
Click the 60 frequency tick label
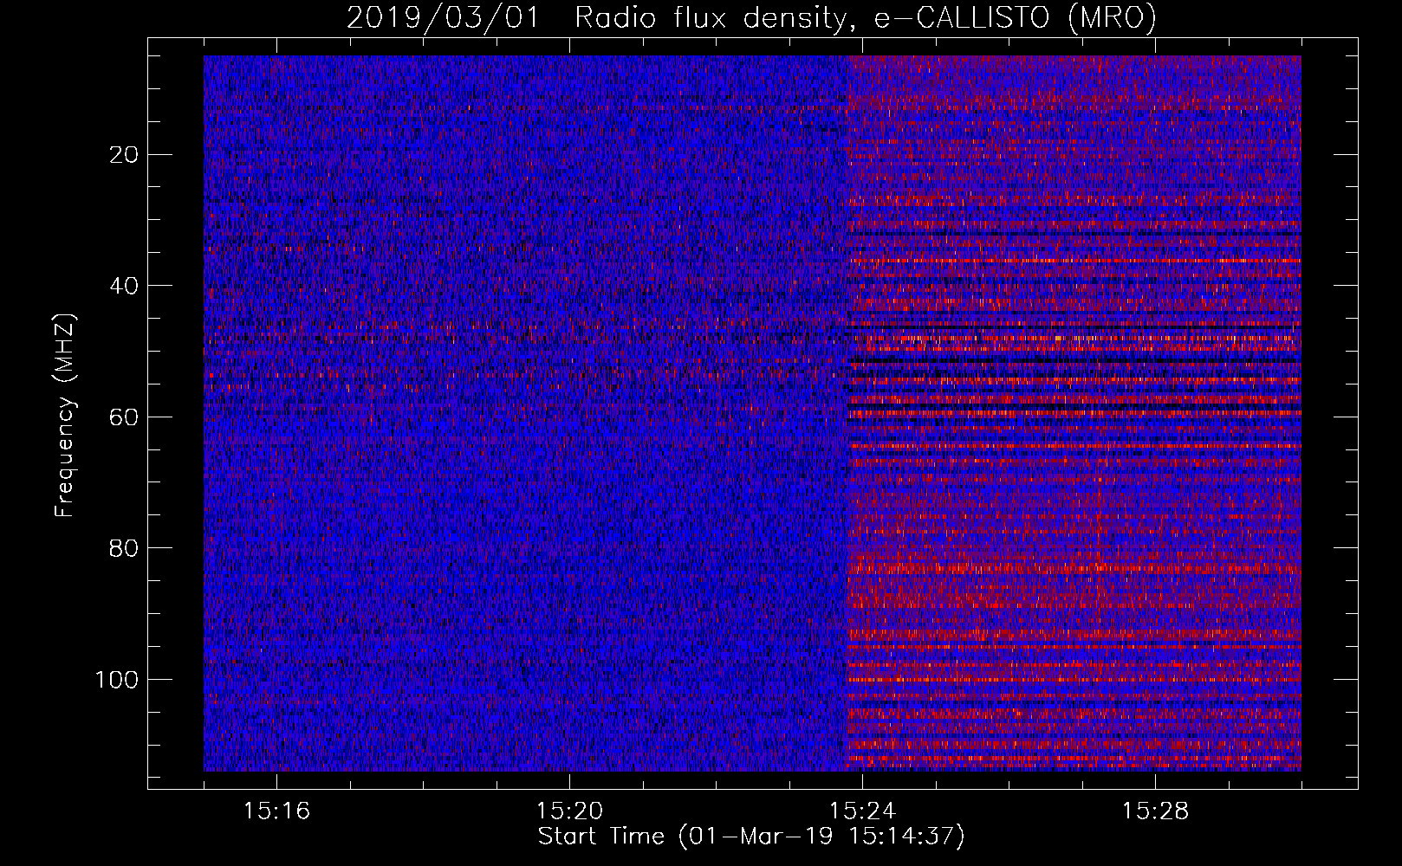coord(125,417)
